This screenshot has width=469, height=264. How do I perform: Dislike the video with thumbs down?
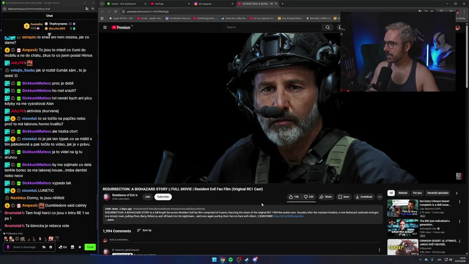(309, 197)
